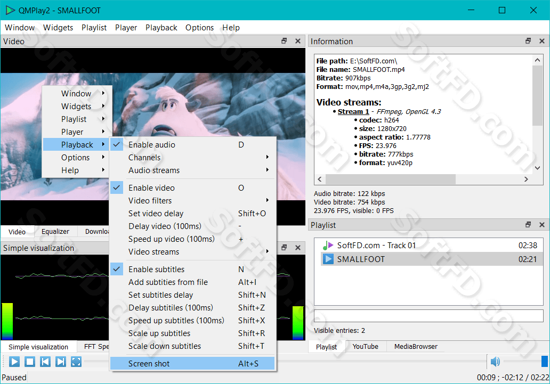Float the Video panel
Viewport: 550px width, 384px height.
coord(284,41)
